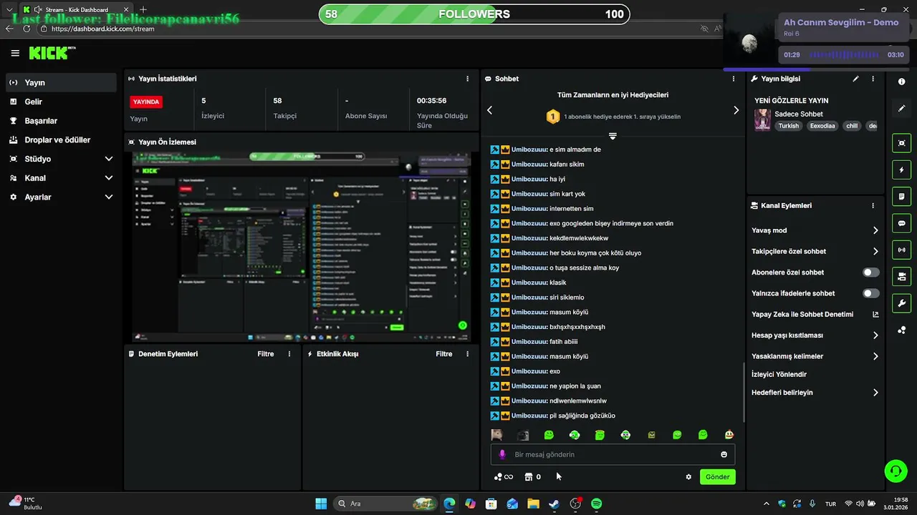Open Etkinlik Akışı panel three-dot menu

[x=468, y=354]
